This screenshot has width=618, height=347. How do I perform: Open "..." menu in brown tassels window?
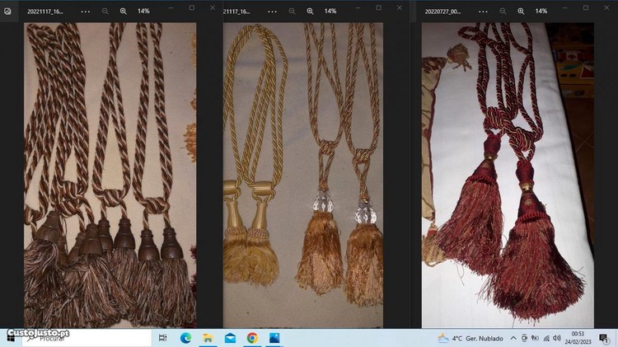tap(85, 11)
